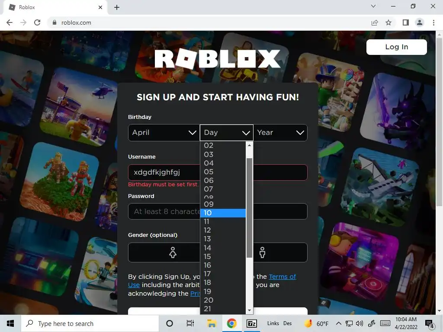
Task: Choose day 05 from the list
Action: (223, 172)
